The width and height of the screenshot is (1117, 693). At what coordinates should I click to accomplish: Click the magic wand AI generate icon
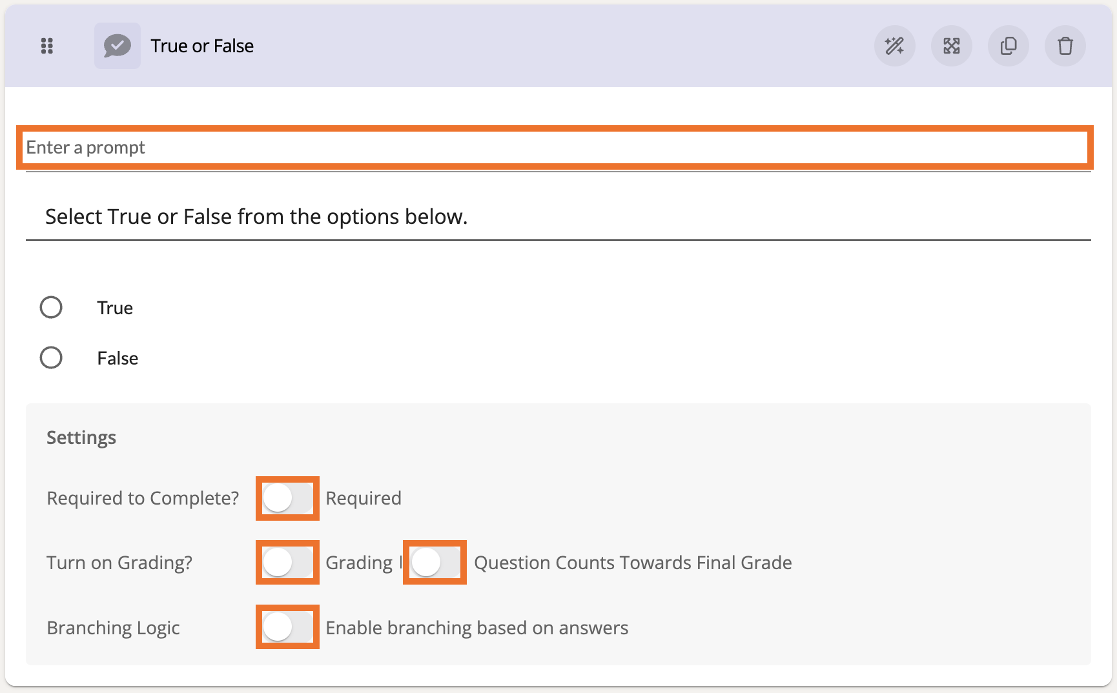[894, 46]
